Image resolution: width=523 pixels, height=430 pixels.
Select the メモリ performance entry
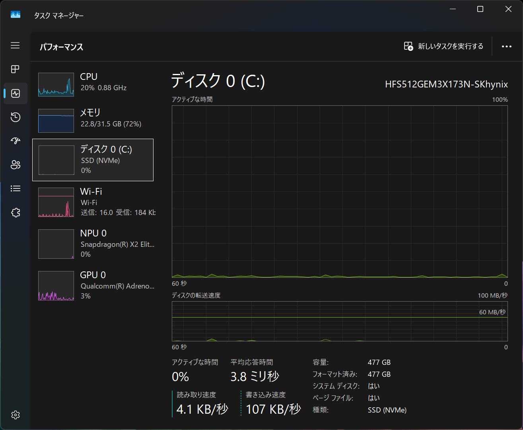point(93,120)
